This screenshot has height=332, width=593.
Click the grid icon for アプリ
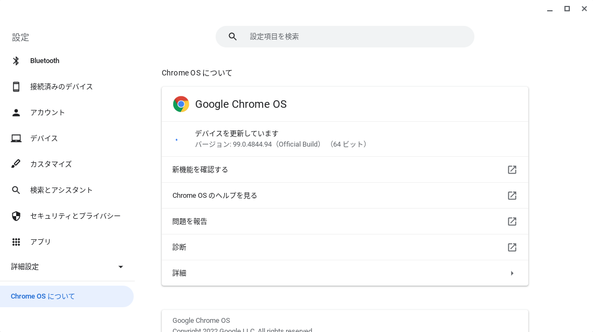[x=16, y=242]
